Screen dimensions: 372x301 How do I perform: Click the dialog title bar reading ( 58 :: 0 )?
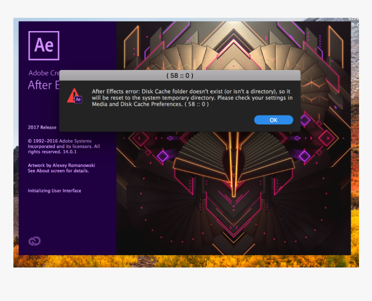point(180,75)
